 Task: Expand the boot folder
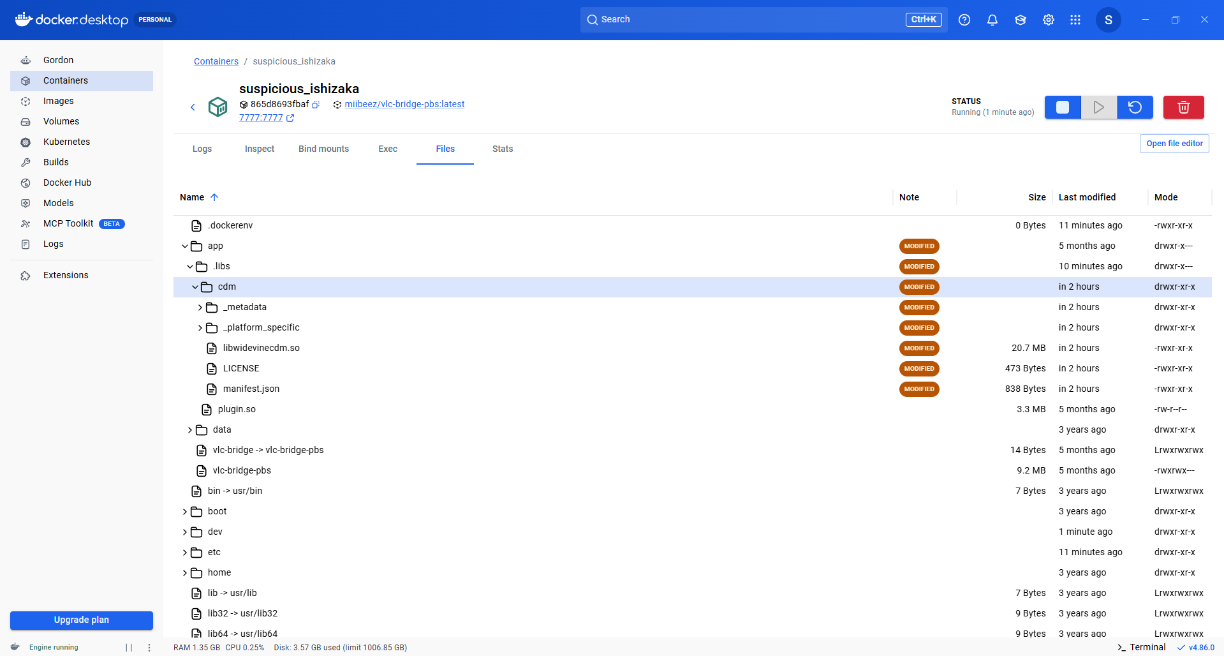click(x=185, y=512)
